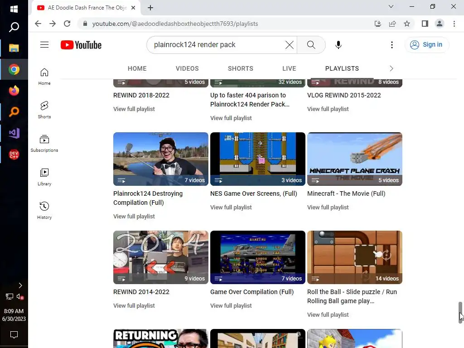Bookmark this page with star icon
The height and width of the screenshot is (348, 464).
pyautogui.click(x=407, y=24)
